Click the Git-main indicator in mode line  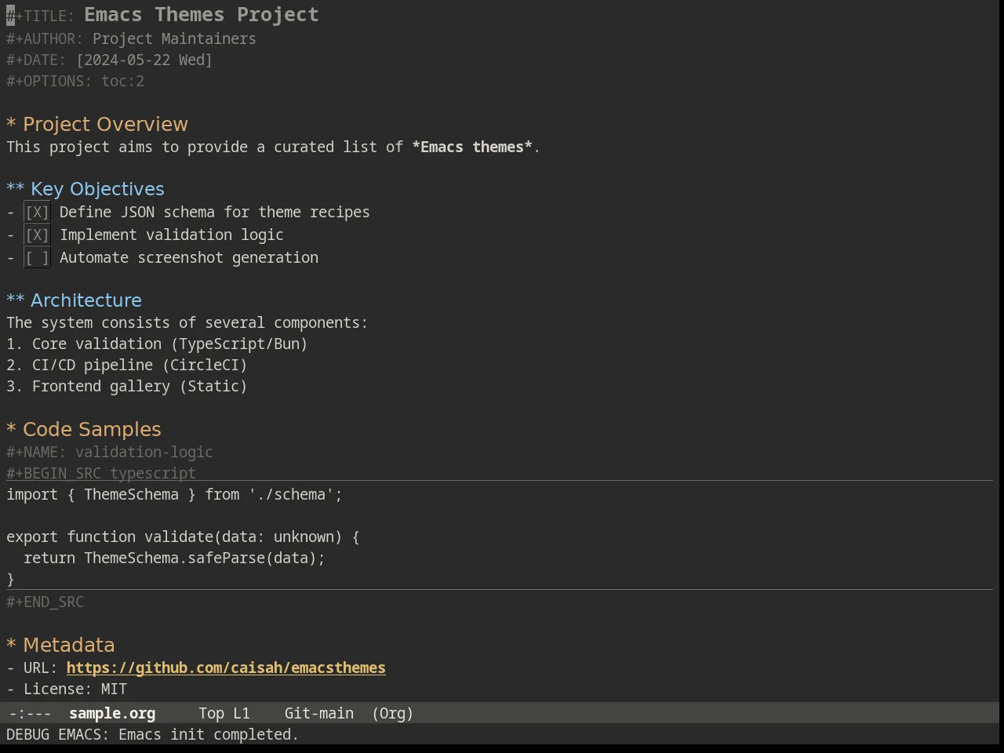(318, 714)
